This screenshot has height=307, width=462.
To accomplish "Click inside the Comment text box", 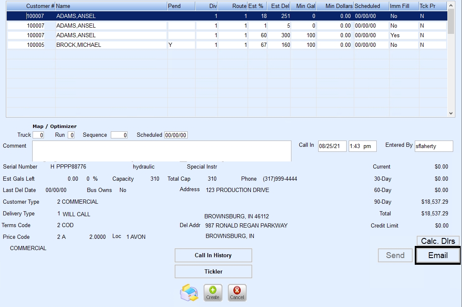I will point(162,151).
